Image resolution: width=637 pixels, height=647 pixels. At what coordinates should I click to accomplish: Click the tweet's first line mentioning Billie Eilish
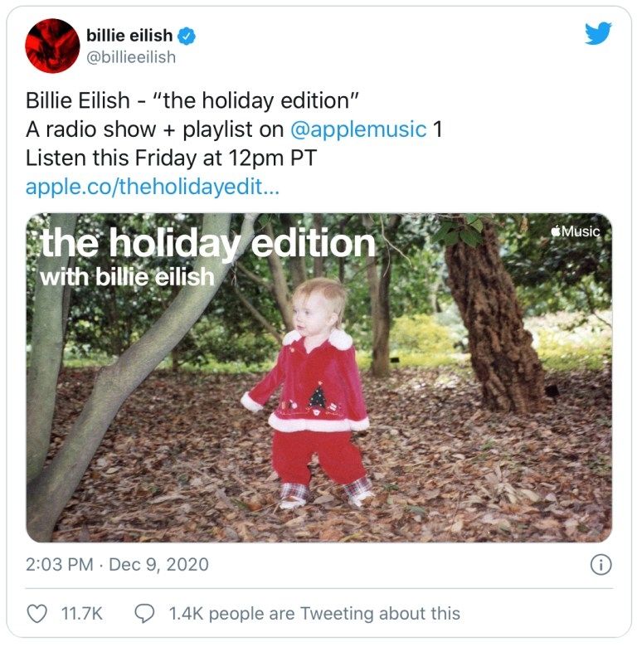click(192, 100)
